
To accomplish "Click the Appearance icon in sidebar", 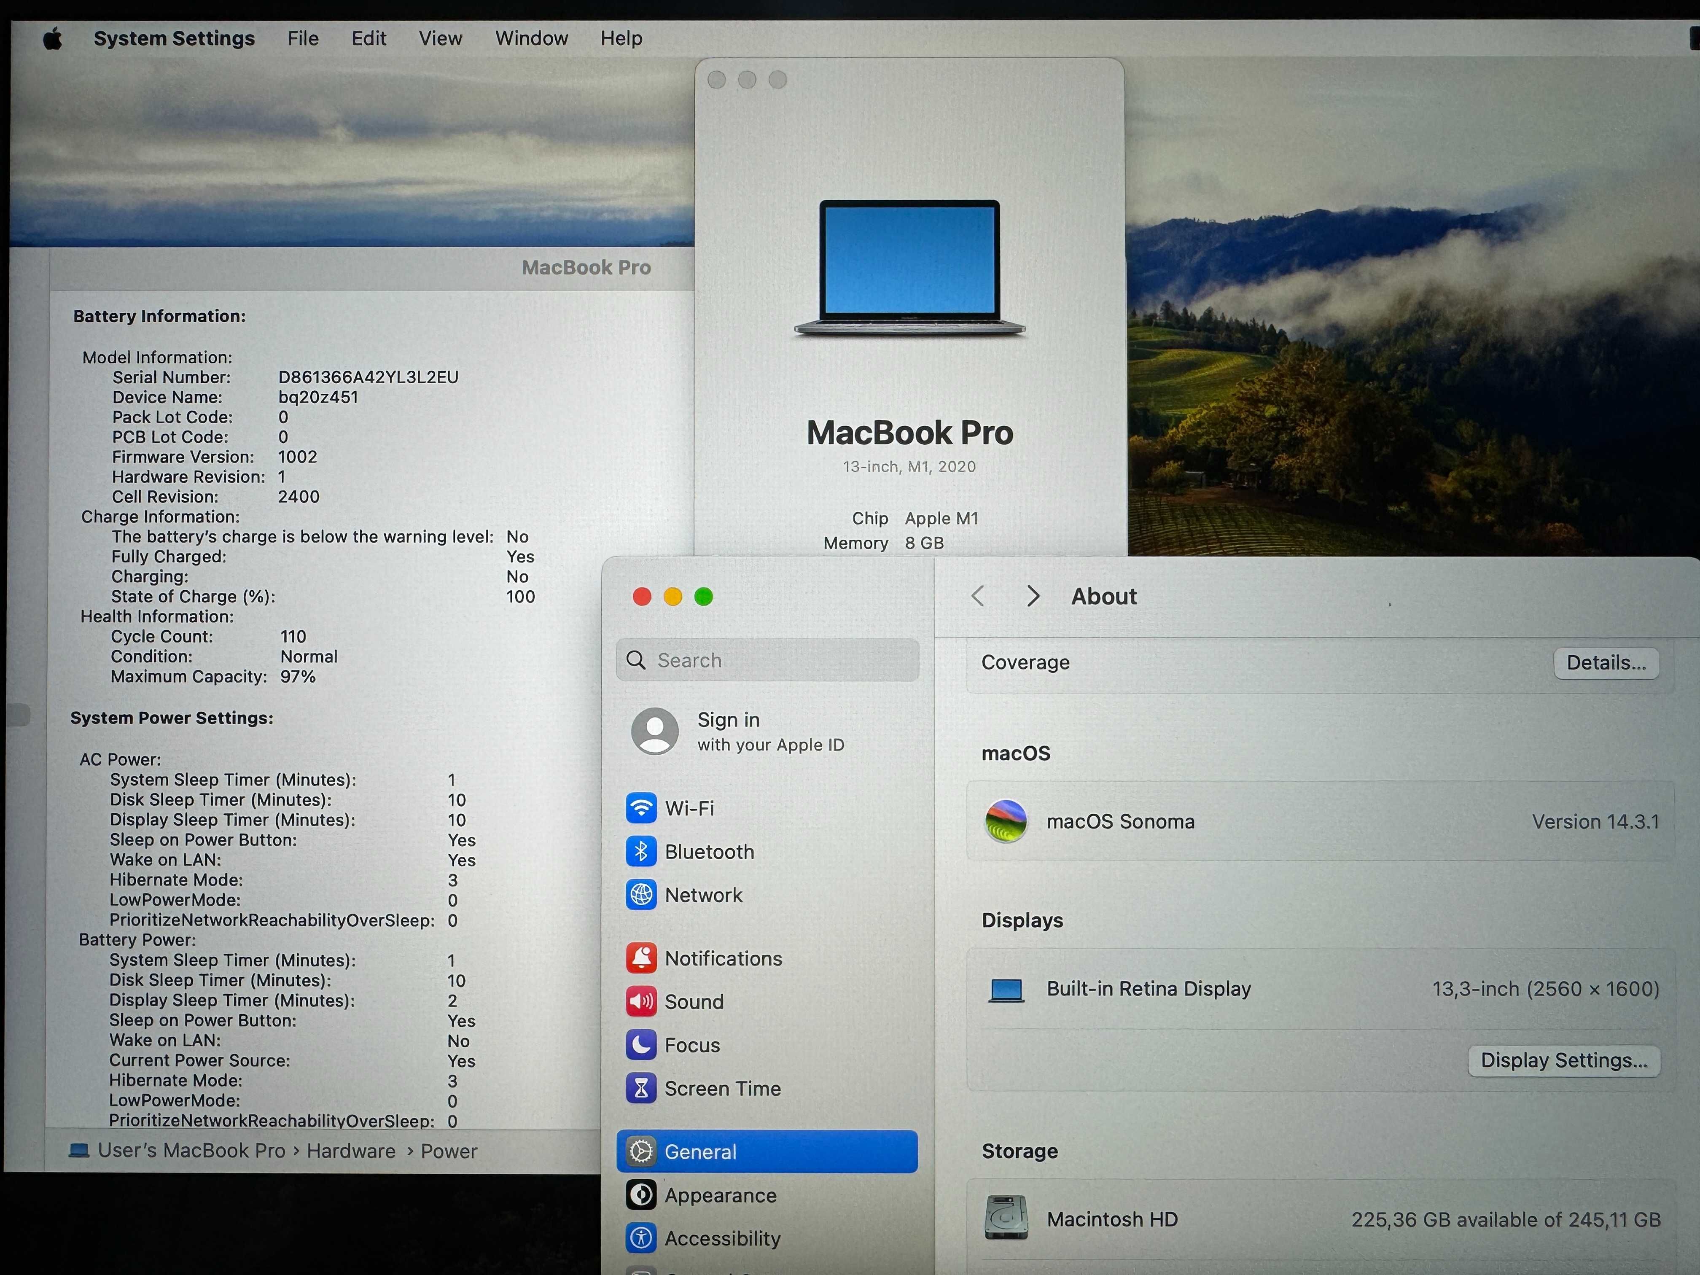I will coord(641,1195).
